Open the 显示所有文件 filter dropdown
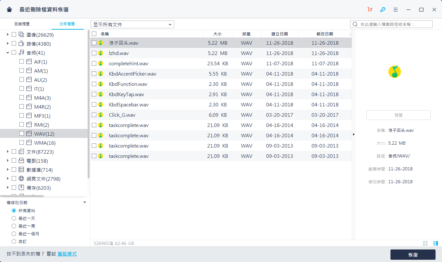Screen dimensions: 442x262 coord(132,24)
